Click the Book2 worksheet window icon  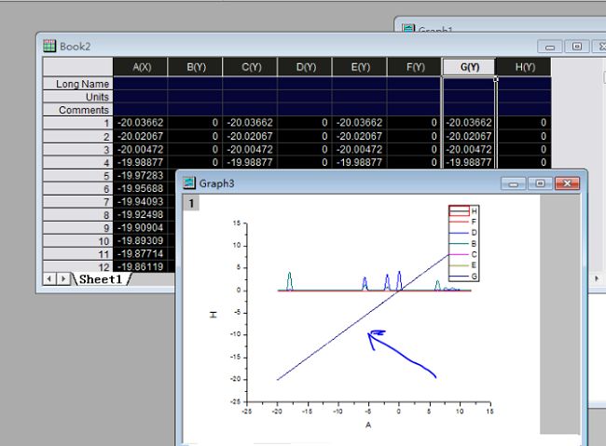49,46
